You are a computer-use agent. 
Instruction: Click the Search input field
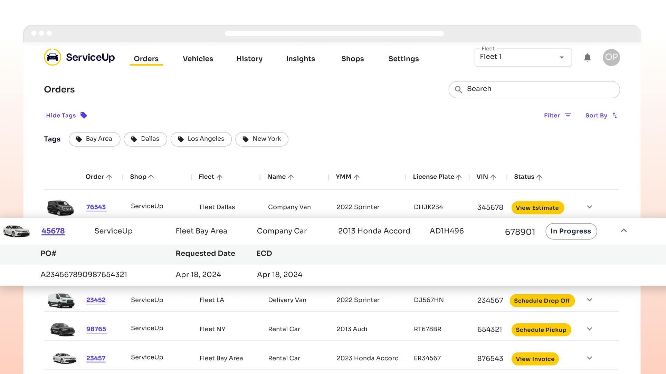point(539,89)
